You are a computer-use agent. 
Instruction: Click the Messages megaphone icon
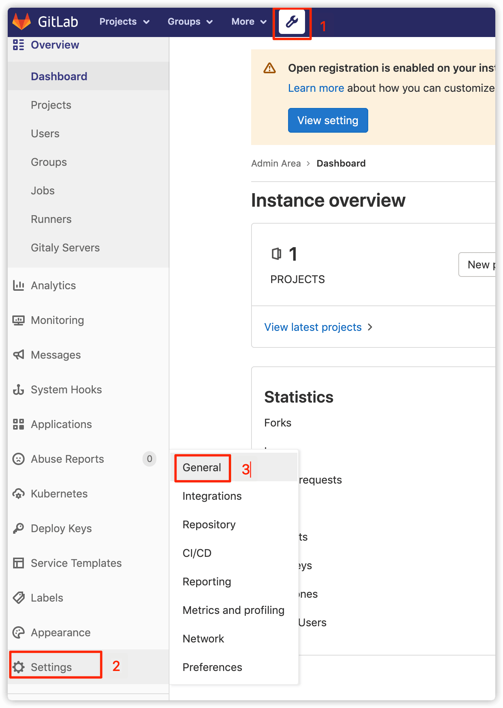[x=18, y=355]
